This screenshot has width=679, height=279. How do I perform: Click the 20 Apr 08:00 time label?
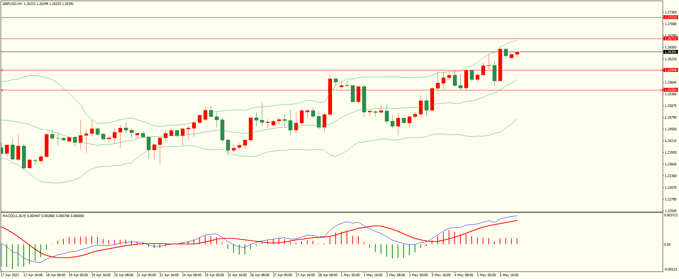(x=124, y=275)
